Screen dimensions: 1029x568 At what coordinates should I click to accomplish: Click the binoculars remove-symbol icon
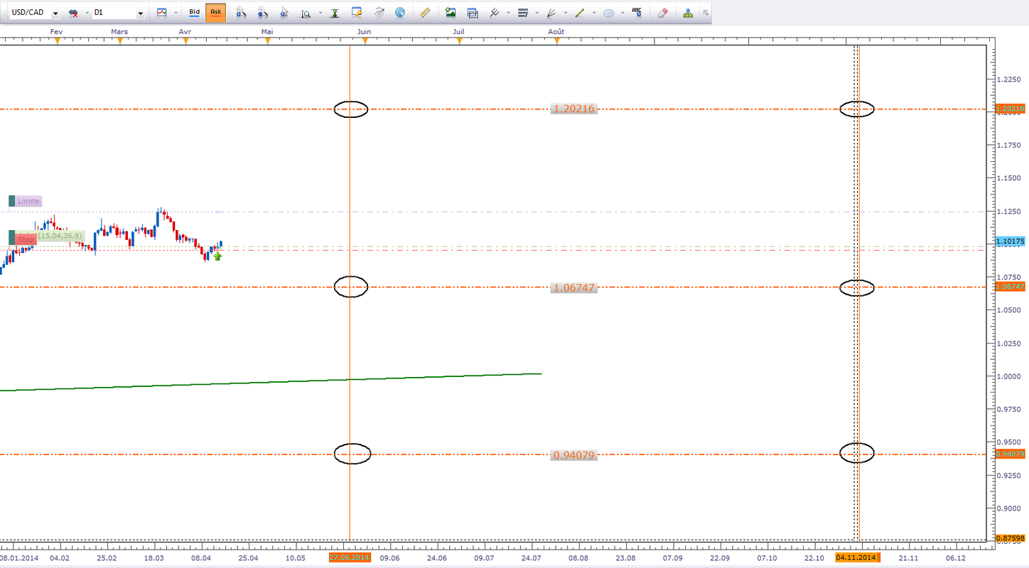pos(73,13)
